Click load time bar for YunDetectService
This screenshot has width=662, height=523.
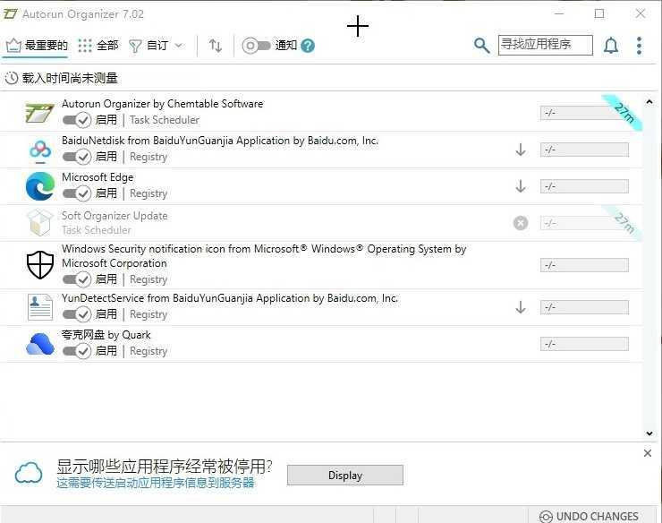coord(584,307)
